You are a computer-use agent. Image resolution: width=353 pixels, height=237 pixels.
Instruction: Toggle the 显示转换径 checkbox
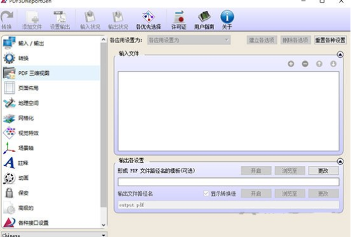pos(206,194)
